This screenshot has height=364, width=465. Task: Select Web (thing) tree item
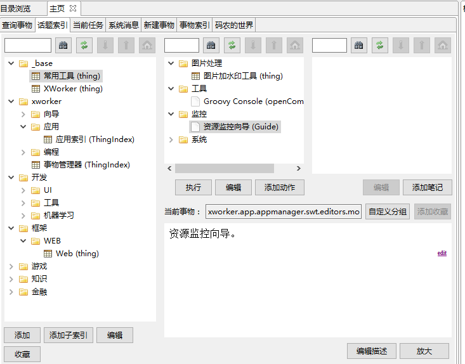pos(71,254)
